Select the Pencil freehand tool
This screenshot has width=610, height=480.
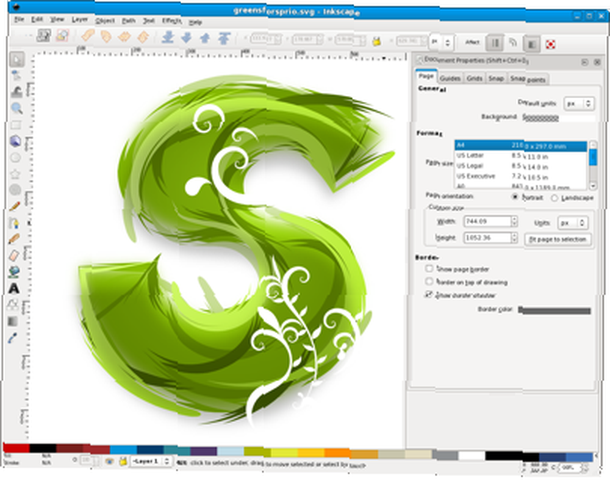pyautogui.click(x=15, y=207)
